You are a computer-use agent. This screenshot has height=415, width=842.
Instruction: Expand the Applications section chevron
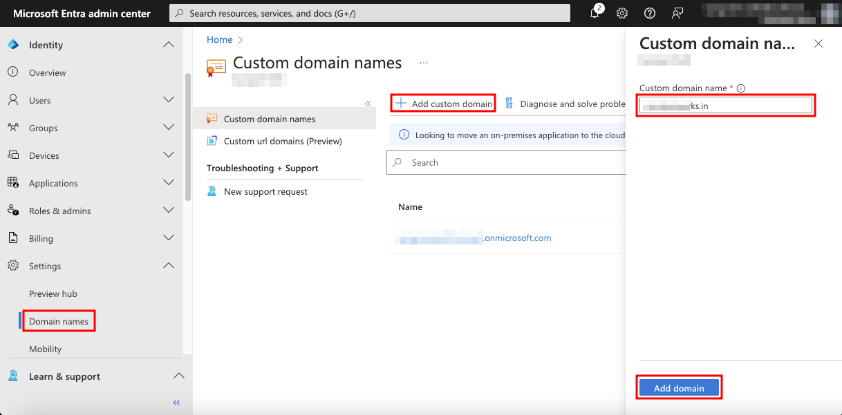tap(169, 183)
